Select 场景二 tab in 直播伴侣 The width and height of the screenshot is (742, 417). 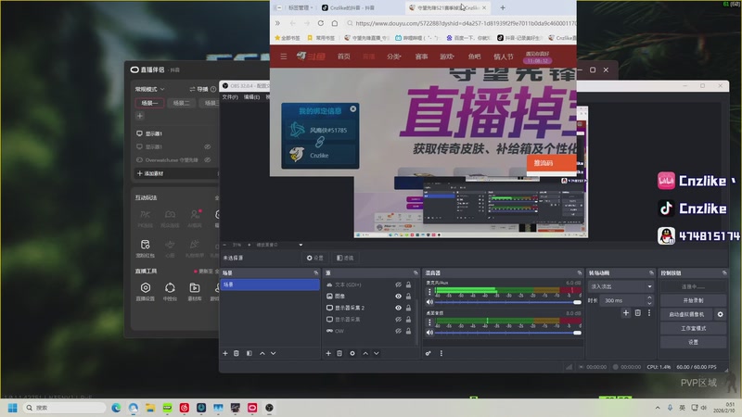(x=181, y=103)
